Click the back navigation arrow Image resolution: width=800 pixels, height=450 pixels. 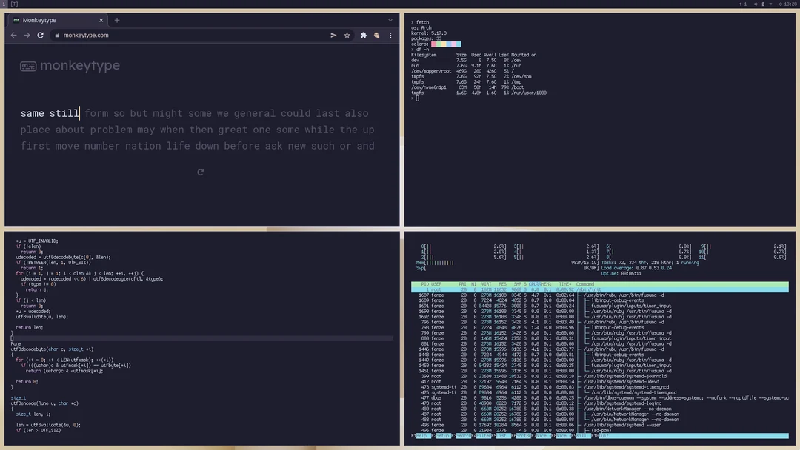coord(13,35)
